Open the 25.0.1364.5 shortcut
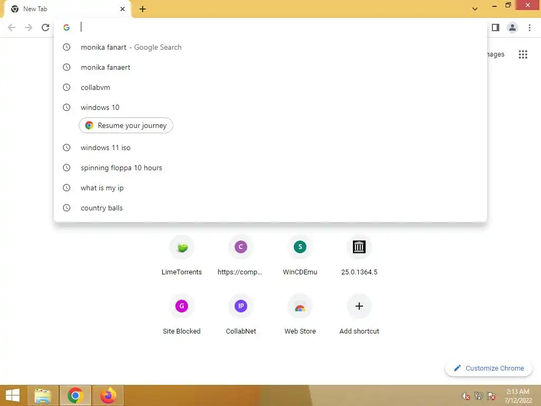Image resolution: width=541 pixels, height=406 pixels. click(x=359, y=255)
